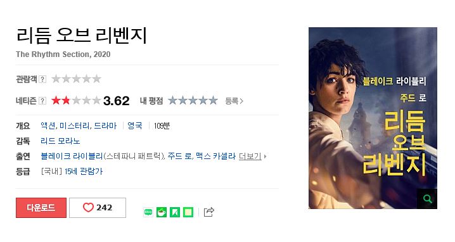Share the movie to Naver Blog
The image size is (455, 242).
(148, 212)
